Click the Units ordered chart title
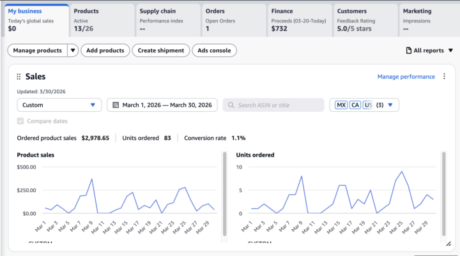Image resolution: width=460 pixels, height=256 pixels. (255, 155)
